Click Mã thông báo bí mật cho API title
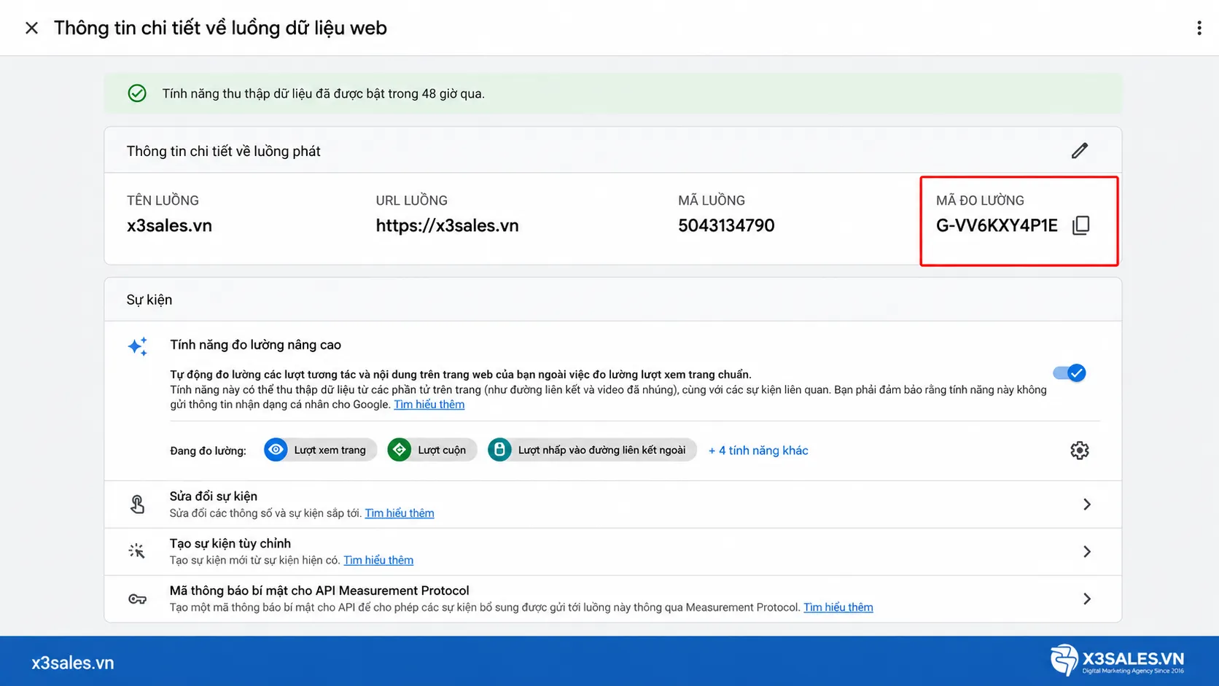Viewport: 1219px width, 686px height. (319, 590)
